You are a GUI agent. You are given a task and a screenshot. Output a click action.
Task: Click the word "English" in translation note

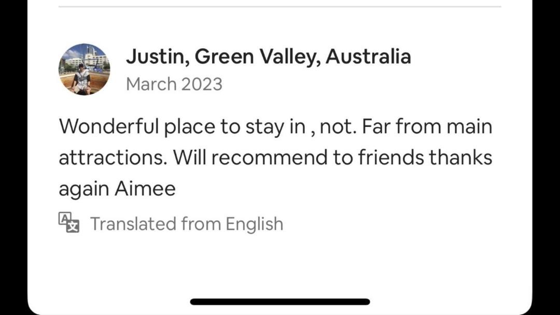pos(254,224)
